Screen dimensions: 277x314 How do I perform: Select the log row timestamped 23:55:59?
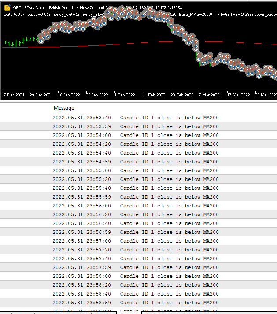tap(138, 197)
